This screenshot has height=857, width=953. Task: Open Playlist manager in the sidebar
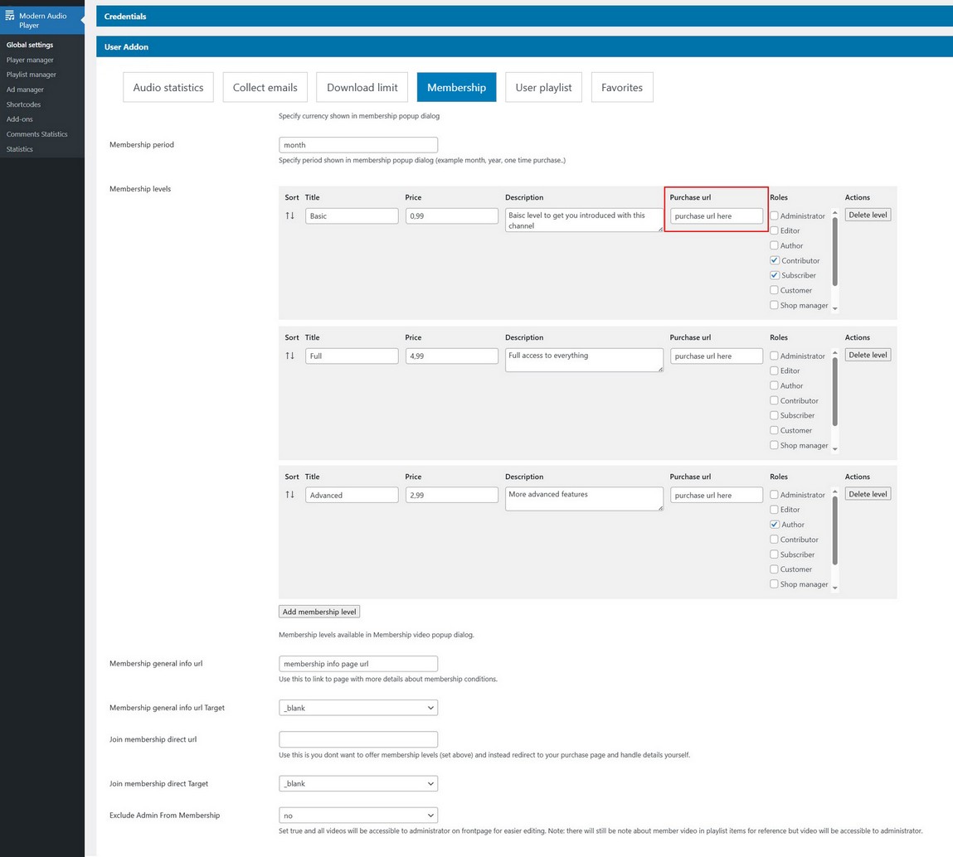32,75
